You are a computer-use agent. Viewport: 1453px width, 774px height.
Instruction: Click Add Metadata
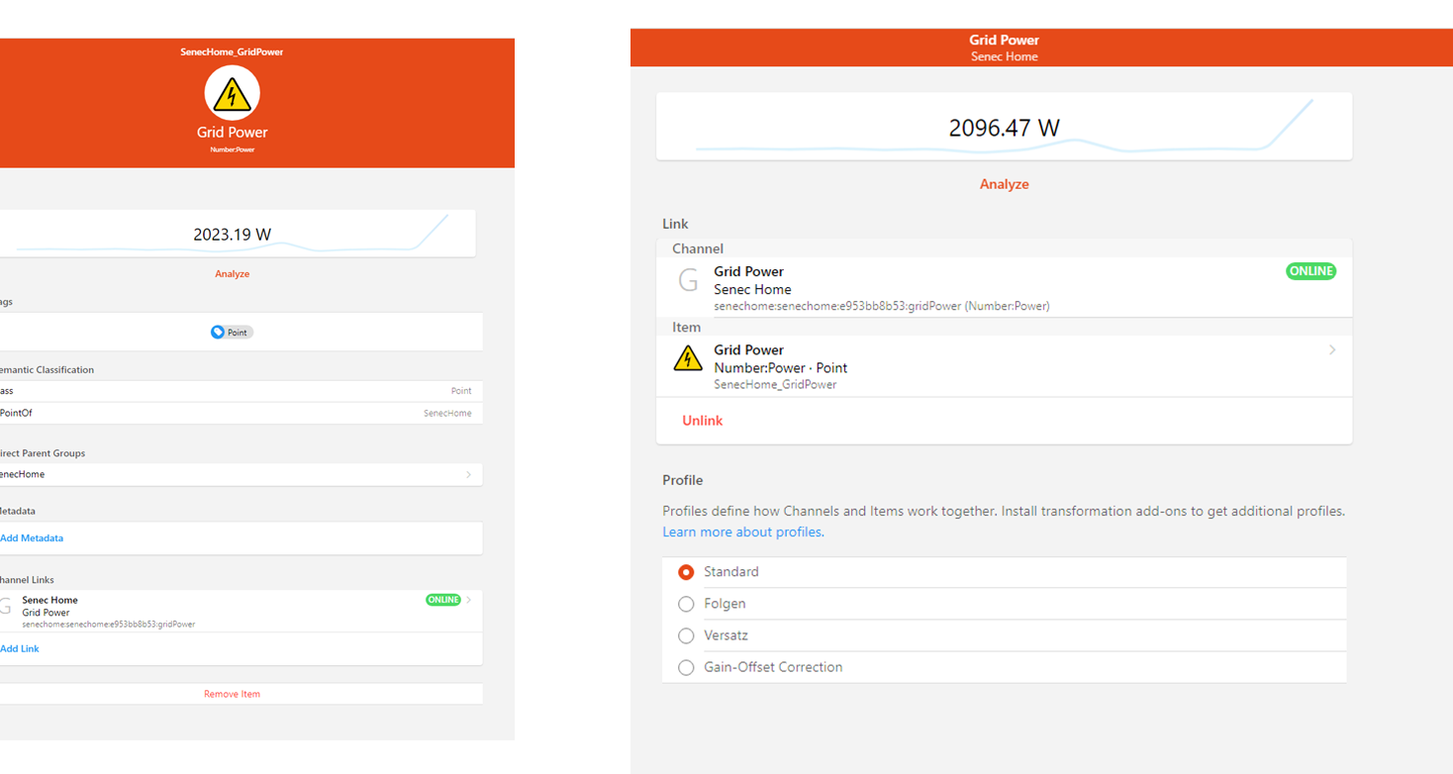click(32, 538)
